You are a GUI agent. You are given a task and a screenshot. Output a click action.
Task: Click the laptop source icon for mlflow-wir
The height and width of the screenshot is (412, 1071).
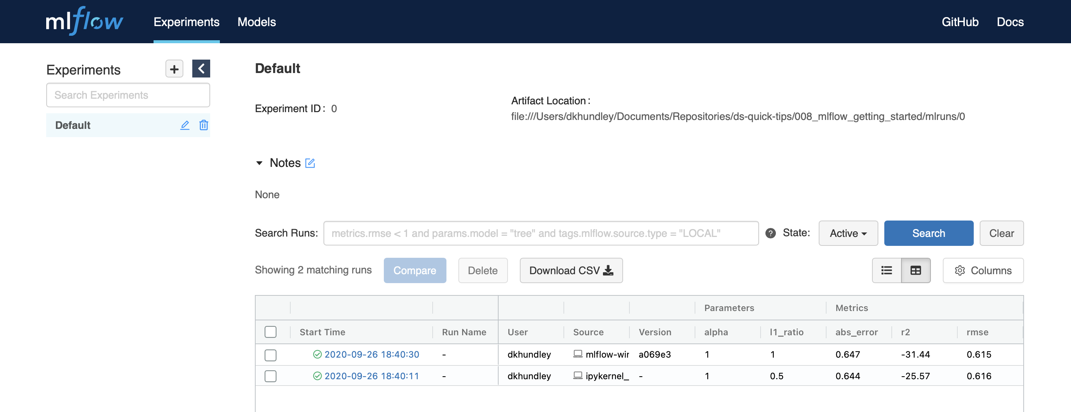578,354
